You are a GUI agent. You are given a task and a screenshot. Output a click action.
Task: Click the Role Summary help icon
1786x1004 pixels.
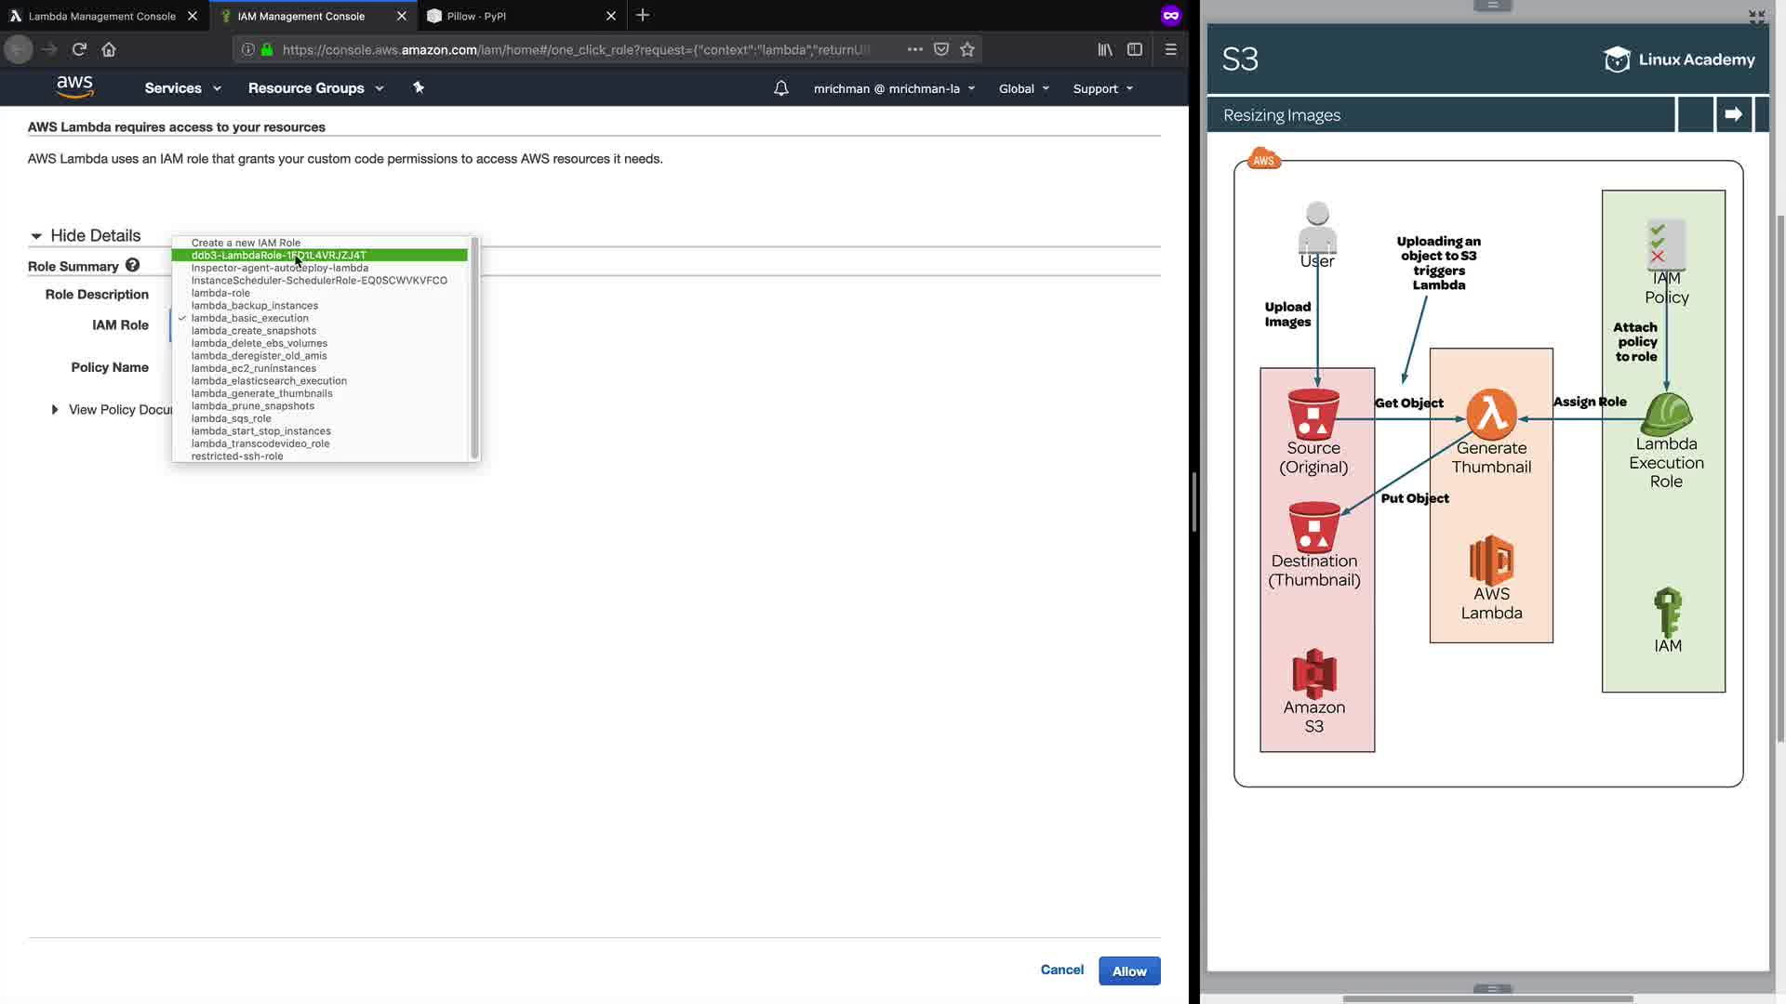(133, 266)
